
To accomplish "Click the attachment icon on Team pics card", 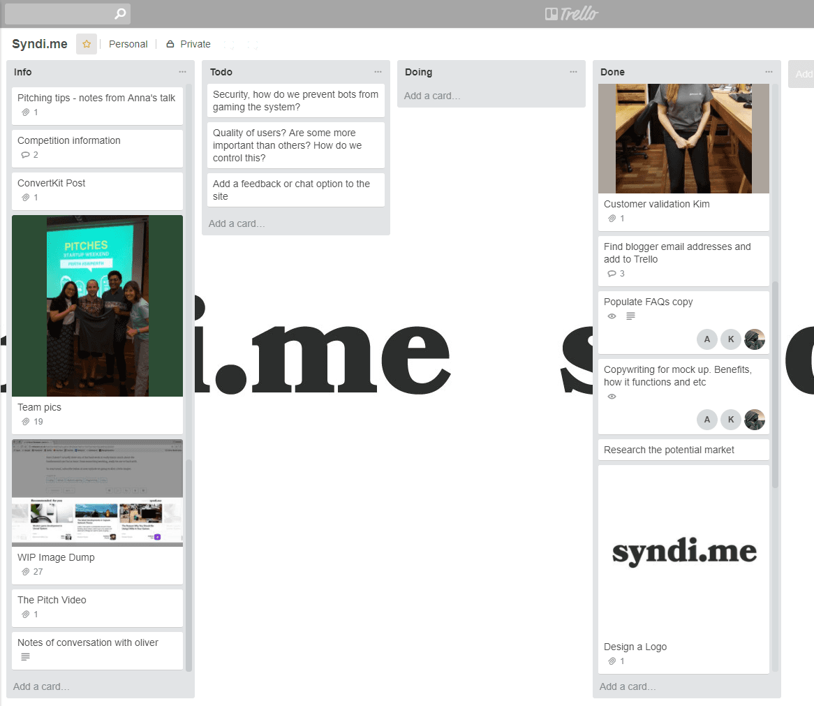I will point(26,422).
